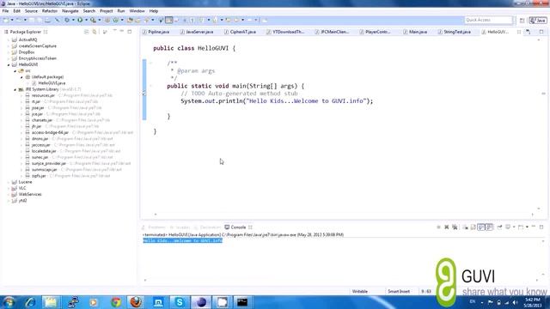Image resolution: width=550 pixels, height=309 pixels.
Task: Click the Windows Start button
Action: (9, 302)
